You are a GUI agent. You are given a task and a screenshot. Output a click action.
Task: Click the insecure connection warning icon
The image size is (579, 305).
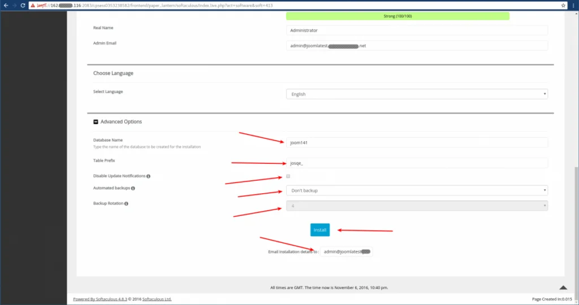[x=33, y=6]
